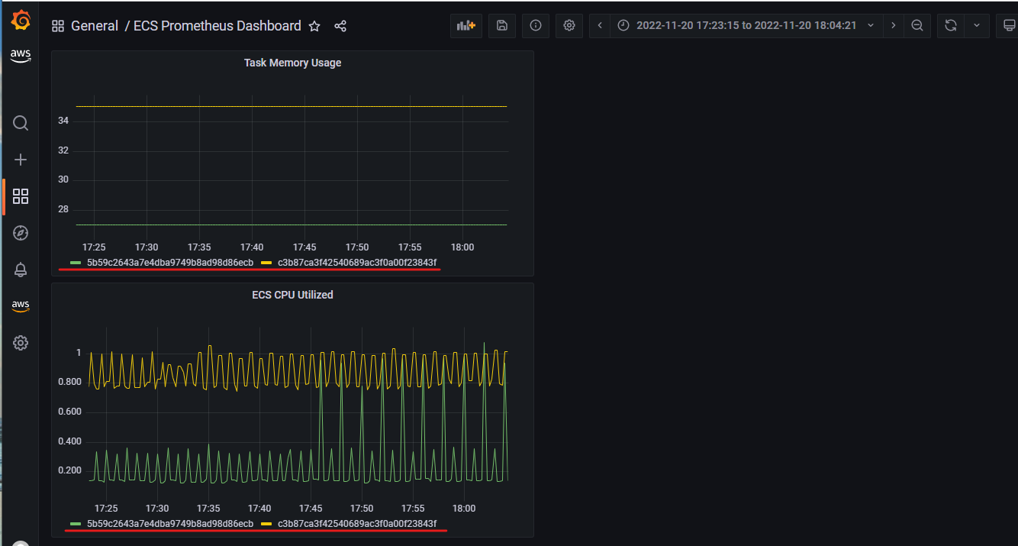
Task: Toggle c3b87ca3 series in Task Memory Usage legend
Action: click(357, 262)
